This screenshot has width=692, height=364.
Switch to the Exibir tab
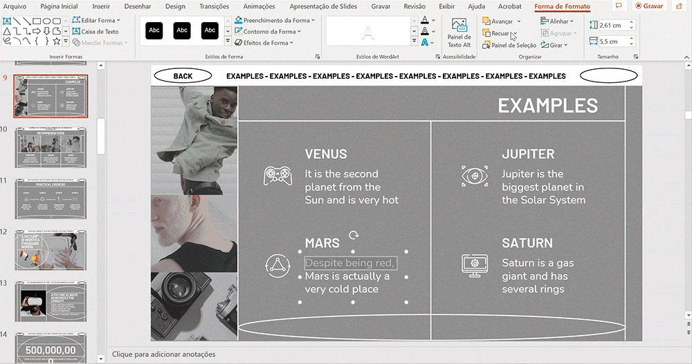coord(446,6)
